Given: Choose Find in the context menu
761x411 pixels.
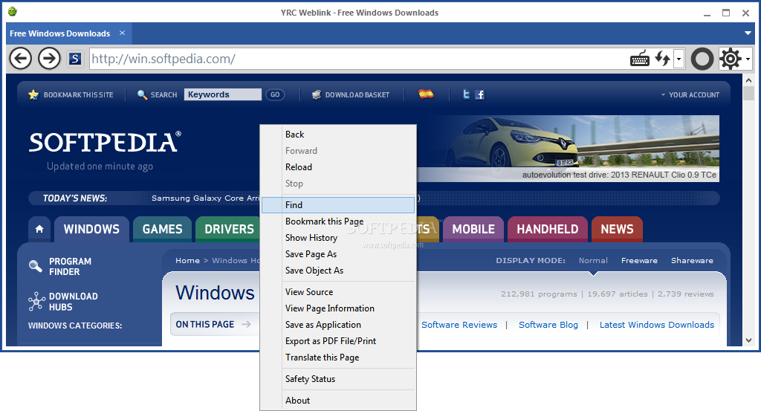Looking at the screenshot, I should (338, 205).
